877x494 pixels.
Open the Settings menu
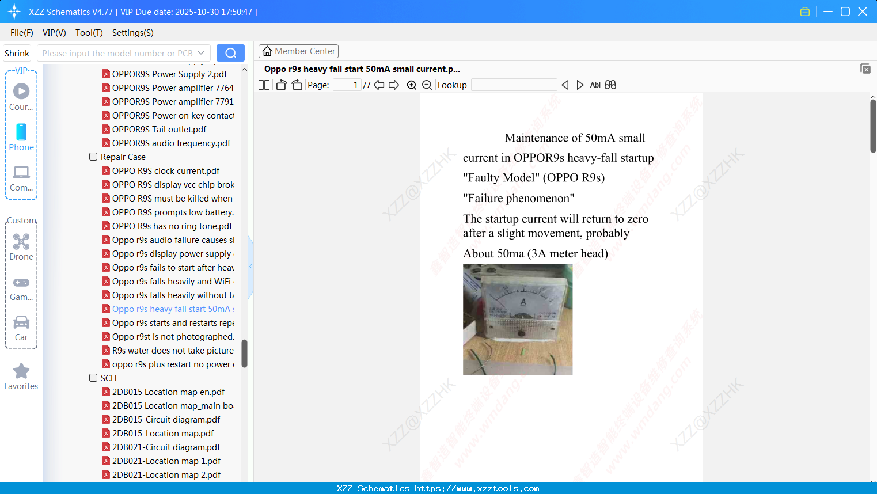click(133, 33)
